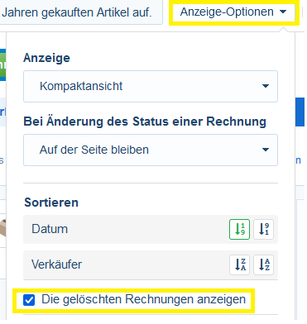Open the 'Auf der Seite bleiben' dropdown
Viewport: 307px width, 324px height.
coord(151,150)
